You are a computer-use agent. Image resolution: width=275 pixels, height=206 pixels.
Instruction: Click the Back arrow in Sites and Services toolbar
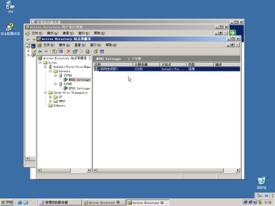point(40,52)
